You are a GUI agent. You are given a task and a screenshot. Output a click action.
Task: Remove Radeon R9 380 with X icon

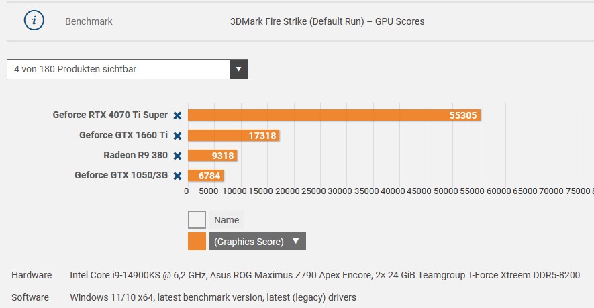click(x=177, y=156)
